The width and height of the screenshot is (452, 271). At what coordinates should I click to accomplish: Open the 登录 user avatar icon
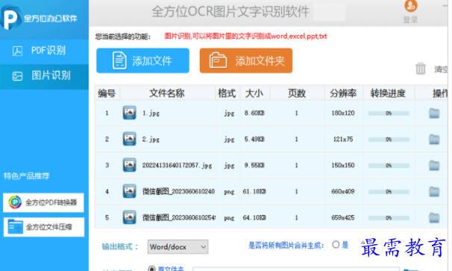410,5
